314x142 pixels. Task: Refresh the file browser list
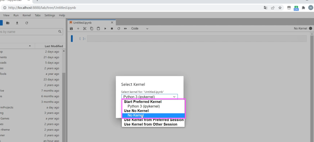point(27,23)
